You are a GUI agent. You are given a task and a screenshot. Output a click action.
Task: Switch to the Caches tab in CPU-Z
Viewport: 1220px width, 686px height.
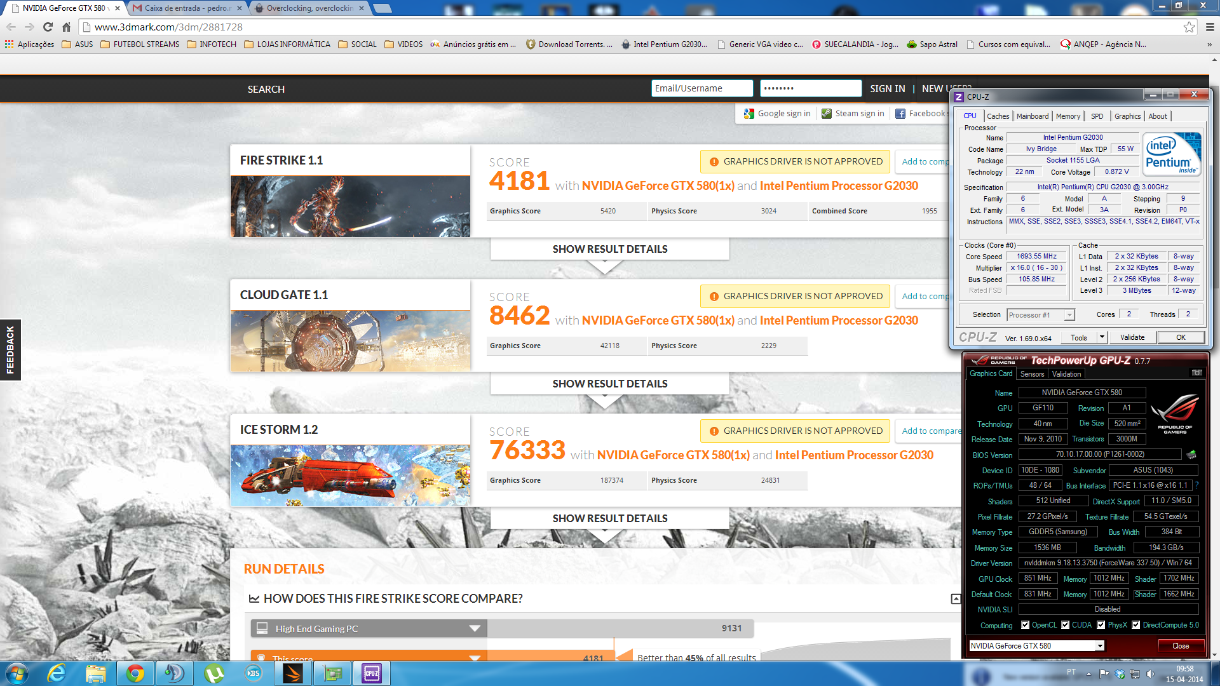coord(998,116)
